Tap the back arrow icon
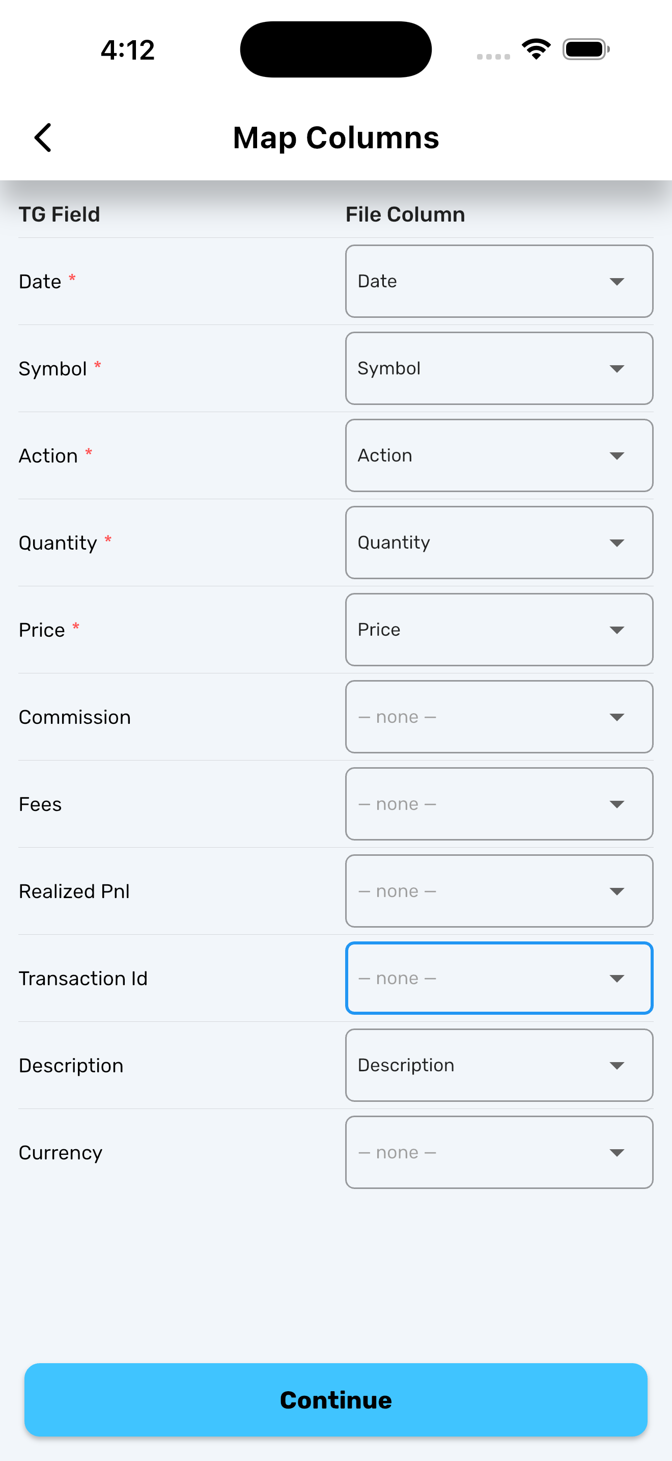Image resolution: width=672 pixels, height=1461 pixels. tap(43, 138)
